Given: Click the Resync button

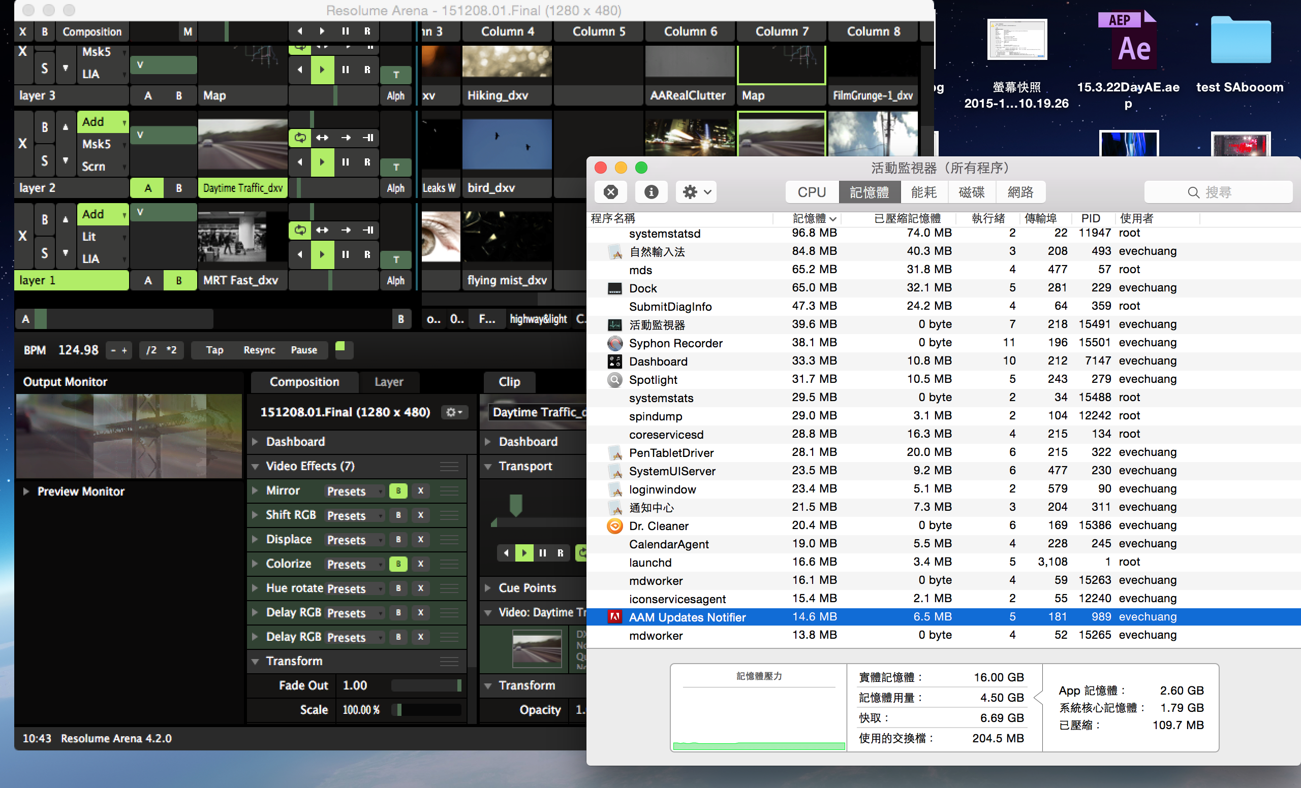Looking at the screenshot, I should pyautogui.click(x=259, y=350).
